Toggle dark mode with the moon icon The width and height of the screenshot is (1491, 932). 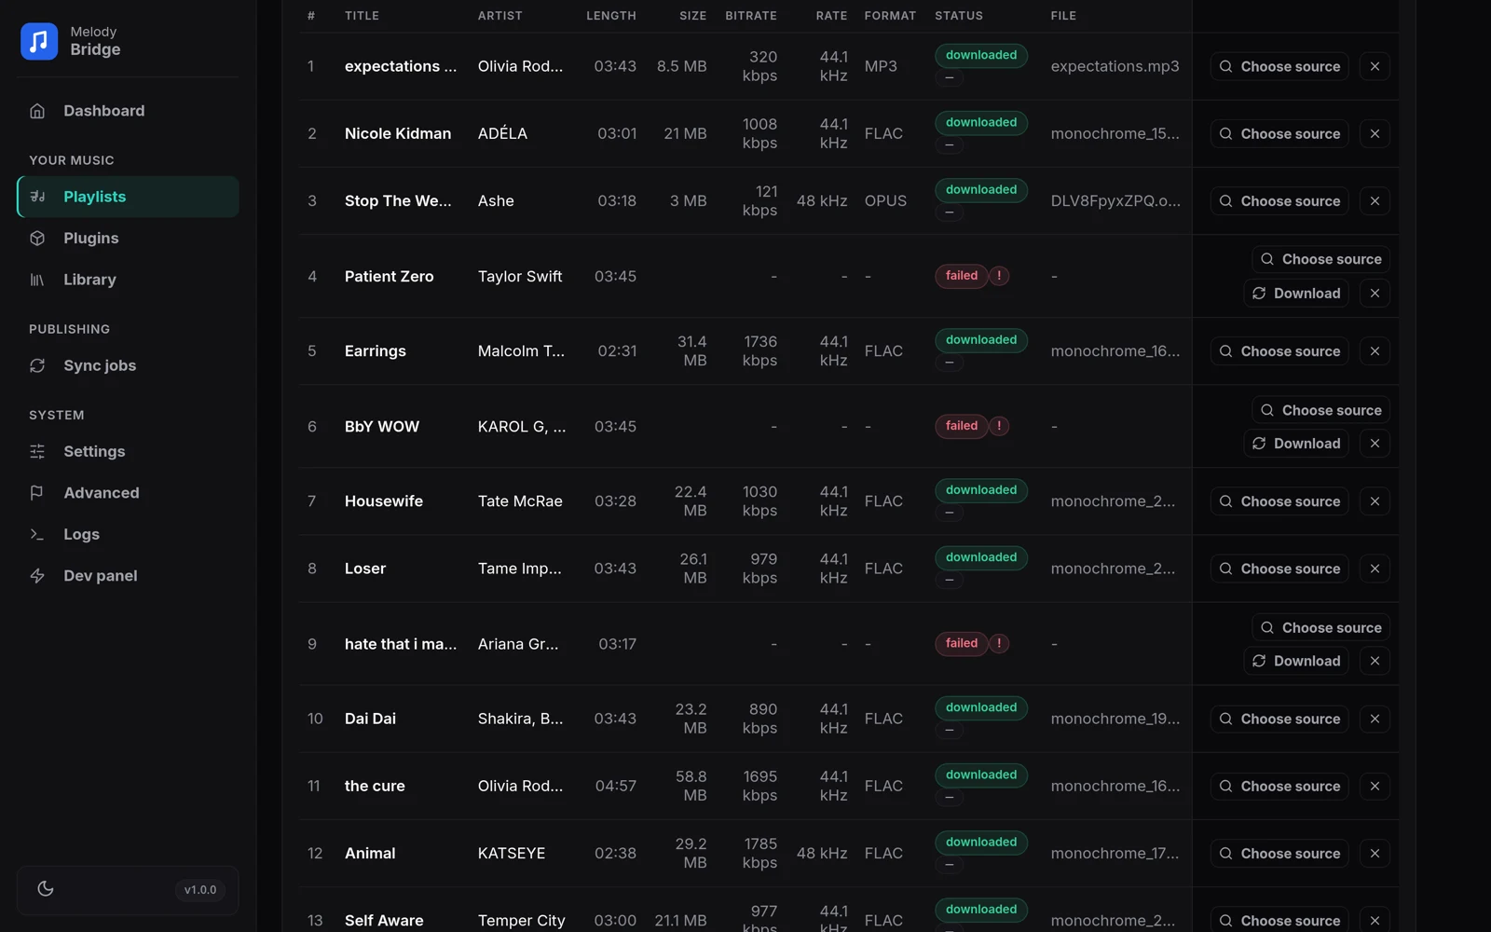46,889
